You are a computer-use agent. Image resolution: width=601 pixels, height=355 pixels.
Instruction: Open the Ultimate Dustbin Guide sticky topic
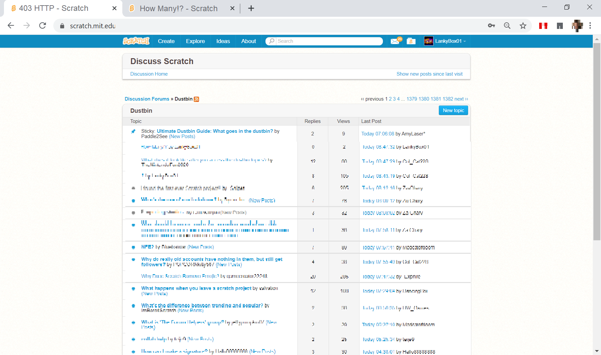[215, 131]
